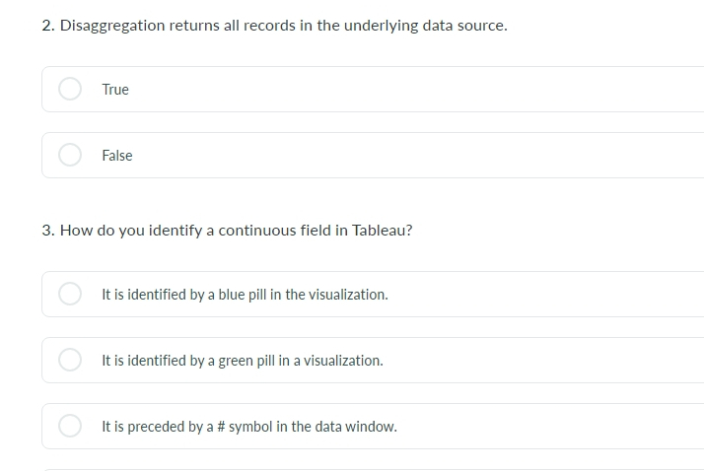
Task: Click question number "3." at heading start
Action: [x=48, y=231]
